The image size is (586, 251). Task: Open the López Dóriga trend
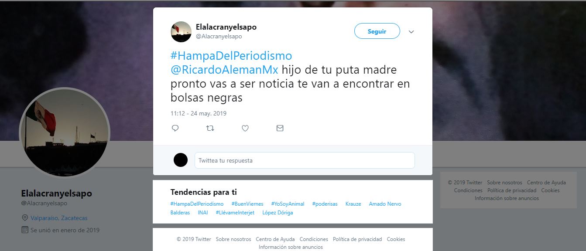coord(278,213)
